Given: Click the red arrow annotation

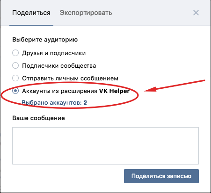Looking at the screenshot, I should click(175, 86).
